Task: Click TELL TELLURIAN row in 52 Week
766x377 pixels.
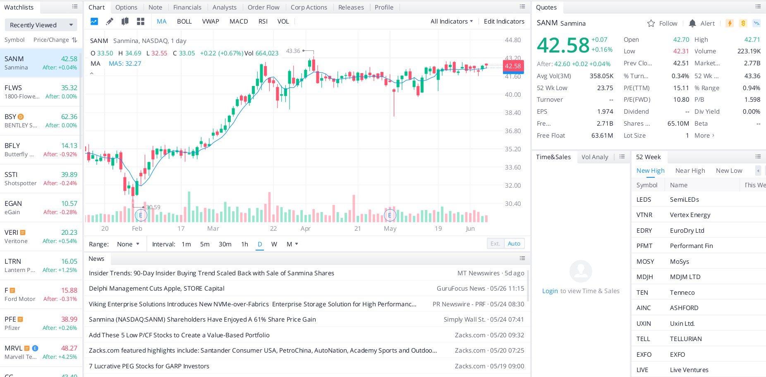Action: pos(699,339)
